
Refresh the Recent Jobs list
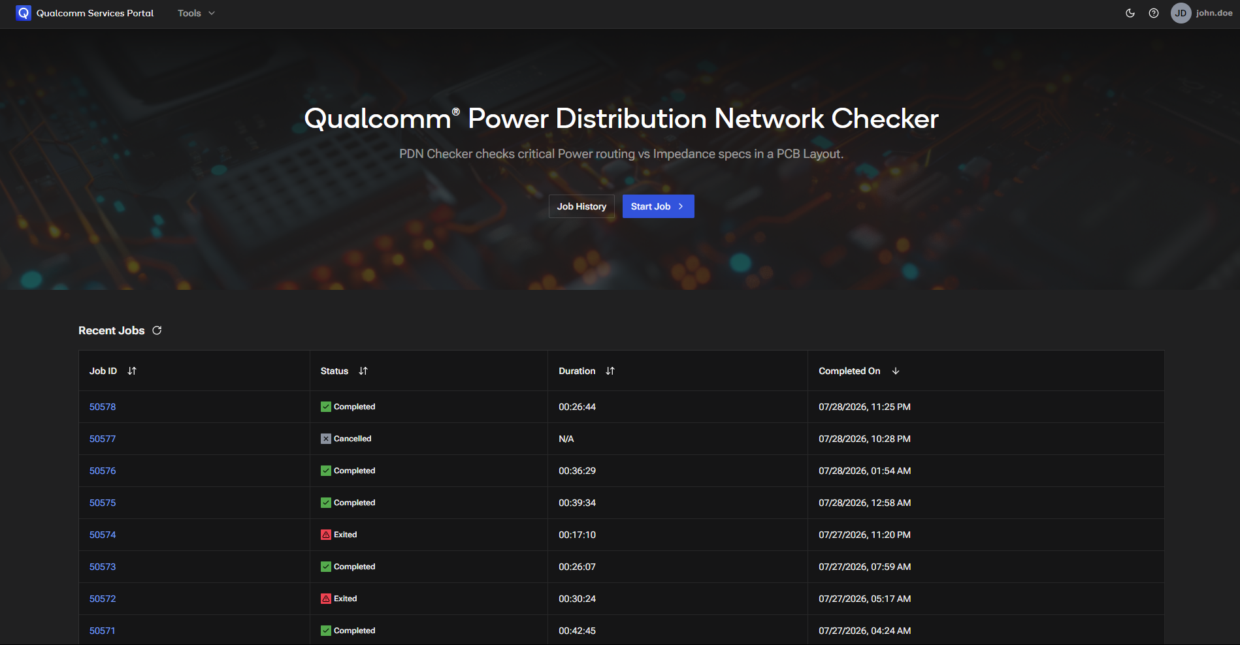pyautogui.click(x=157, y=330)
